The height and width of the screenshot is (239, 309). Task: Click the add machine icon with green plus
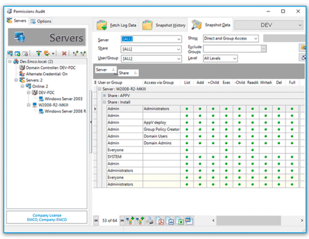tap(17, 53)
